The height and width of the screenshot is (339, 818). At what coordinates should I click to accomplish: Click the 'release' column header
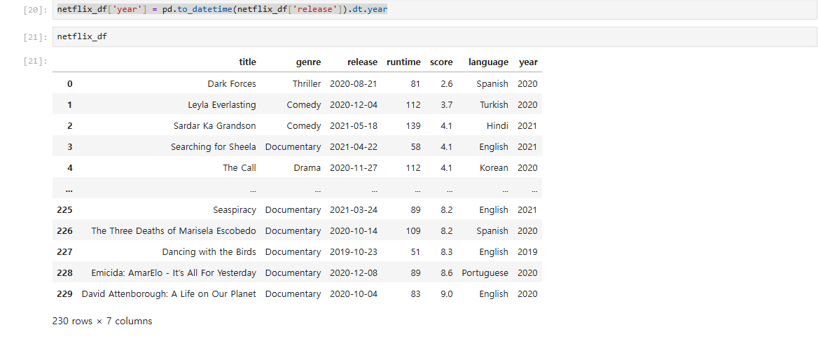[362, 62]
